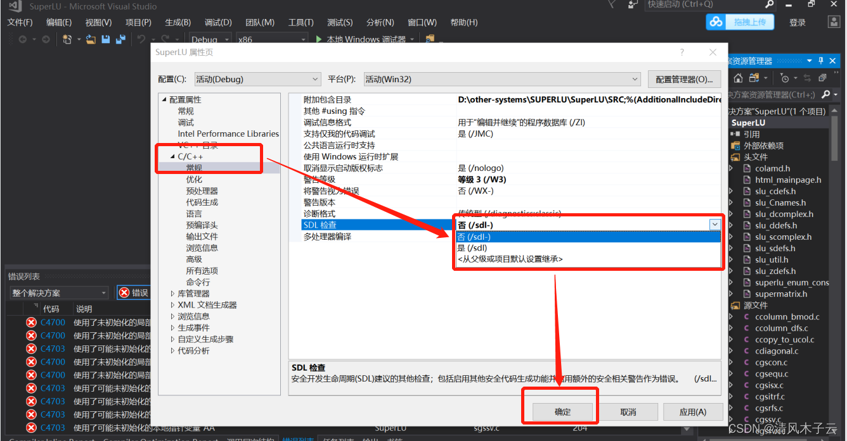This screenshot has width=847, height=441.
Task: Start the 本地 Windows 调试器 green play button
Action: [320, 39]
